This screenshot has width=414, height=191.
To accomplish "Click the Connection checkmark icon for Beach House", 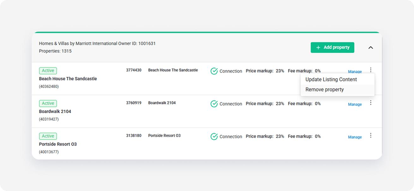I will tap(214, 71).
